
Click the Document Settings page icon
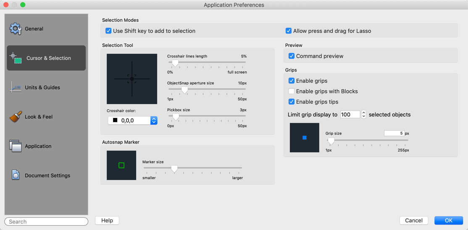tap(16, 175)
